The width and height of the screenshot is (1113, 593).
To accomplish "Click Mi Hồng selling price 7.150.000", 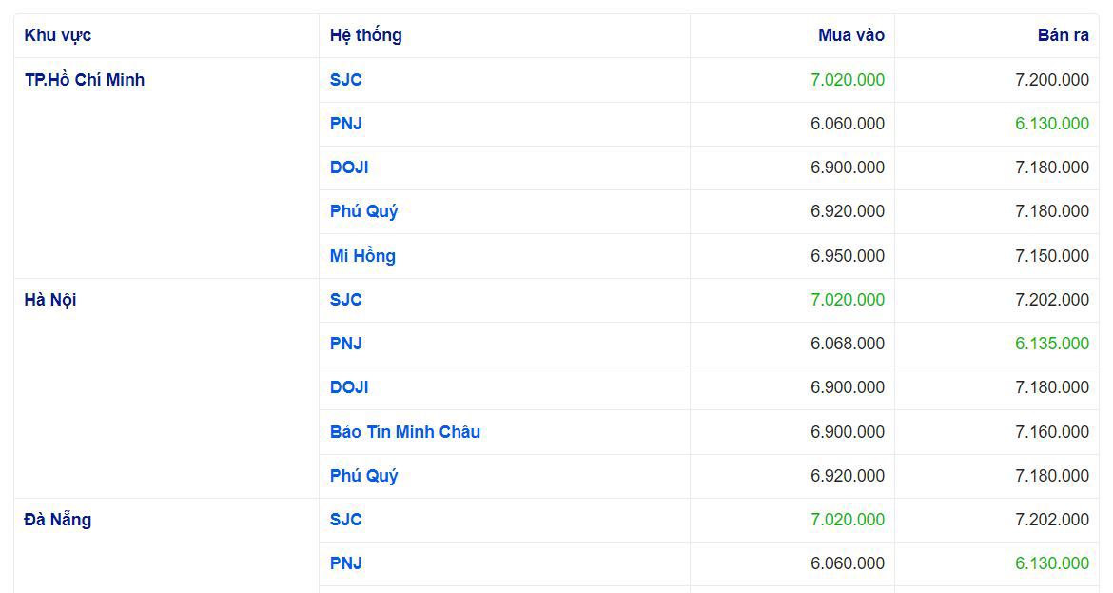I will point(1052,256).
